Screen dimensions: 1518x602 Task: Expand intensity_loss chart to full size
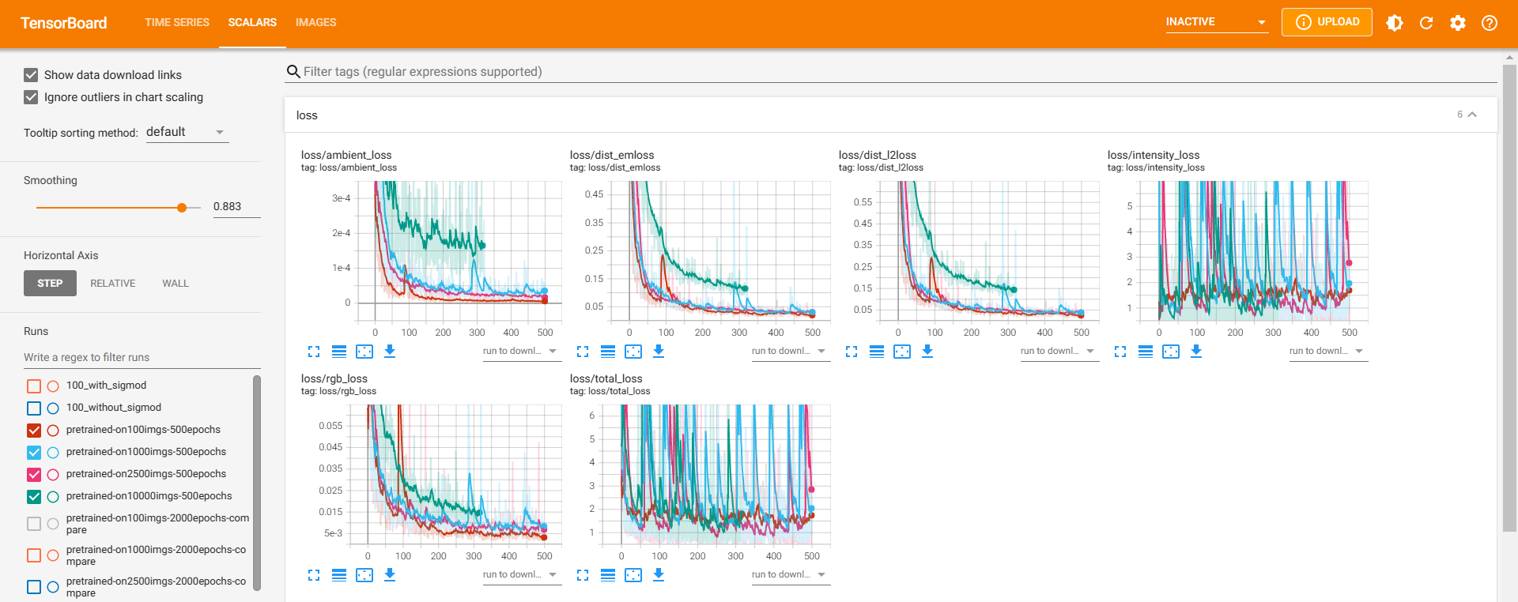tap(1120, 352)
